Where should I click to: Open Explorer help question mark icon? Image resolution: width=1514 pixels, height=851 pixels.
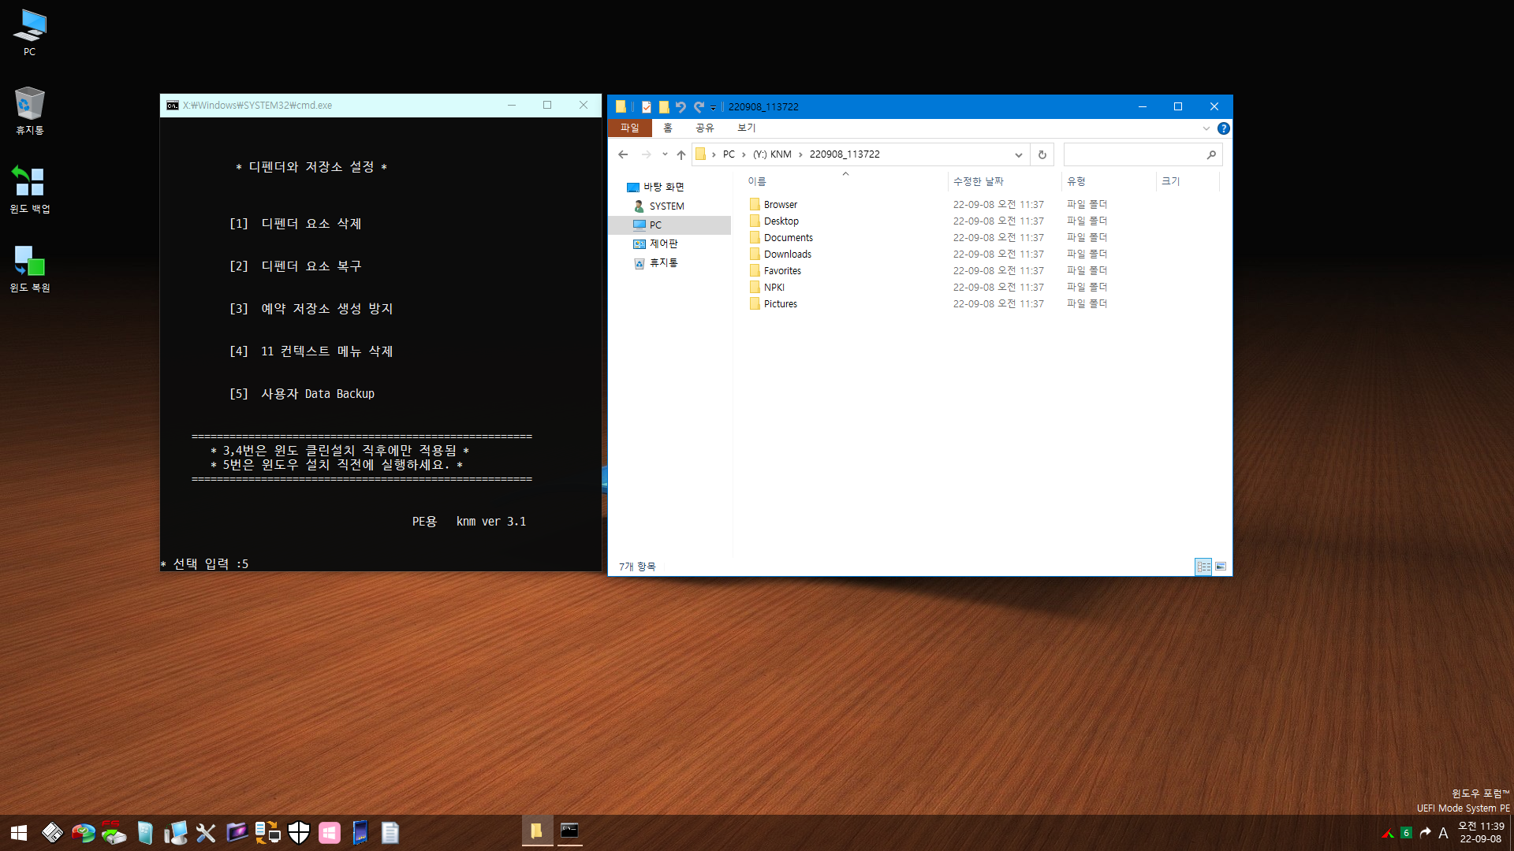click(1223, 128)
